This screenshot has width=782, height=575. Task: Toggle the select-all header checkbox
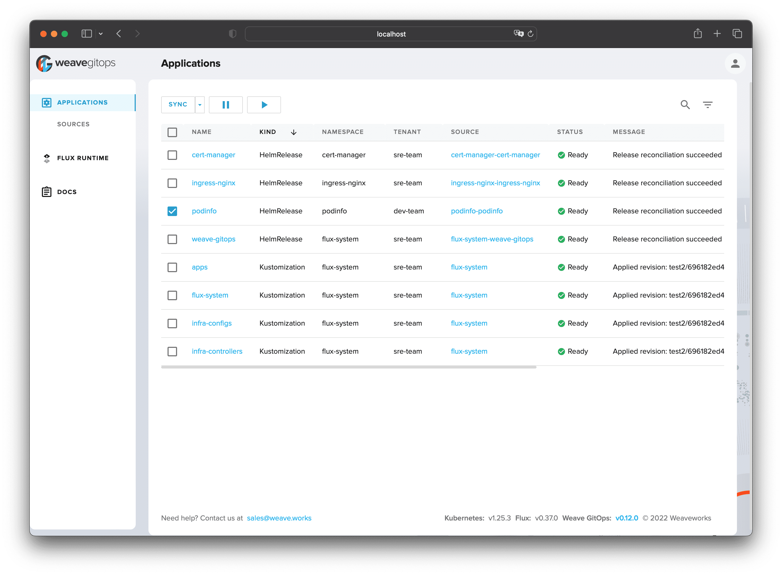coord(172,132)
